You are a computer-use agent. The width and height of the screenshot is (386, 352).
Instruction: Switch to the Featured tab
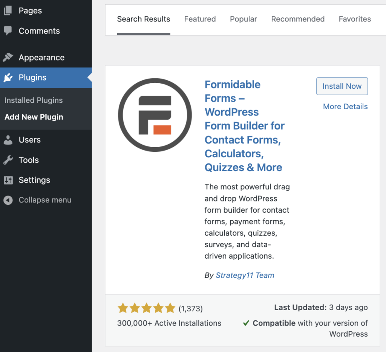pyautogui.click(x=200, y=19)
